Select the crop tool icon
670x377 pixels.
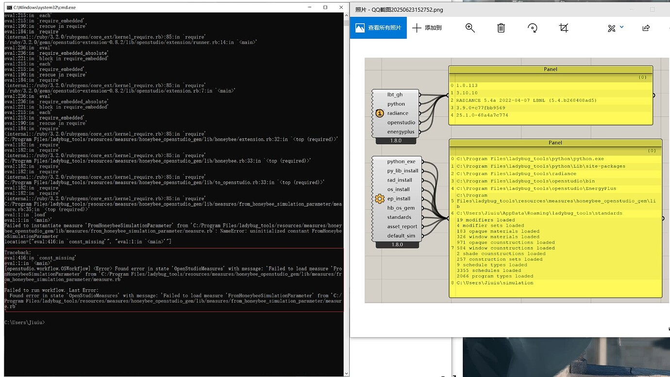[564, 28]
